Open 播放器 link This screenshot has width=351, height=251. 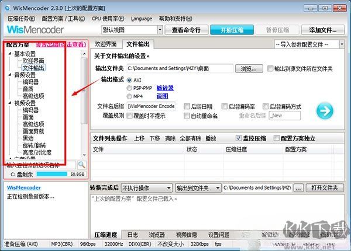(x=165, y=88)
